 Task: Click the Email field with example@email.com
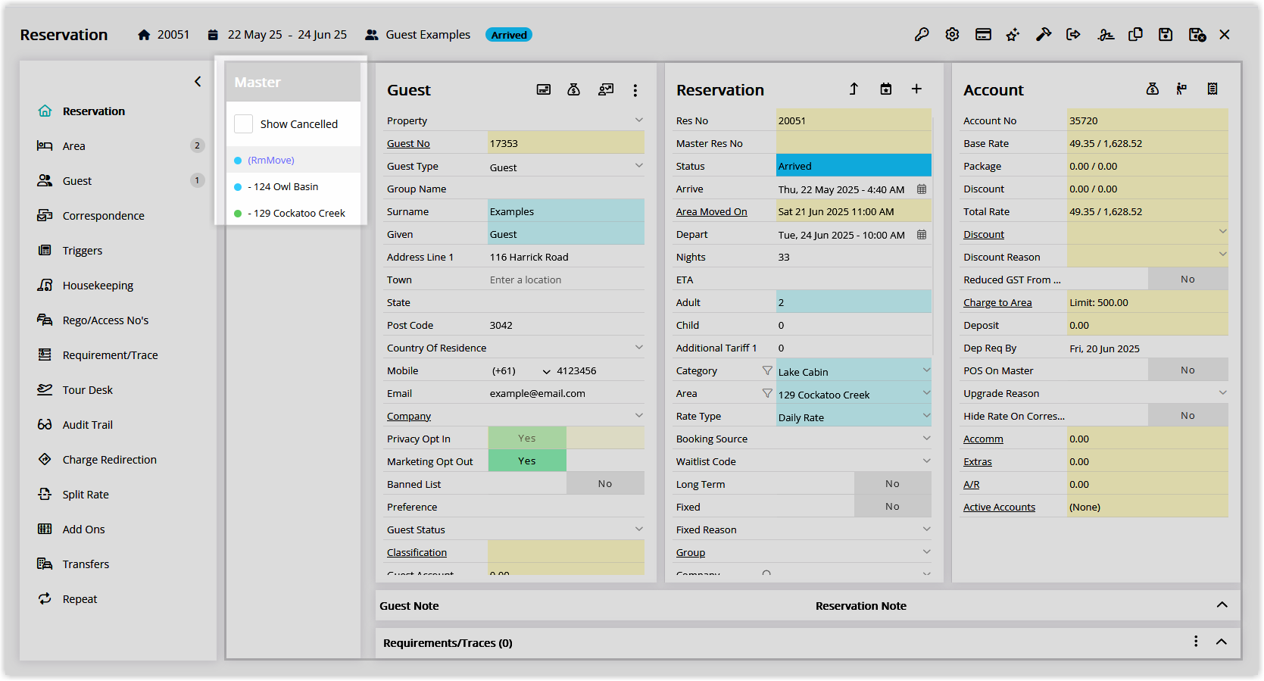566,393
